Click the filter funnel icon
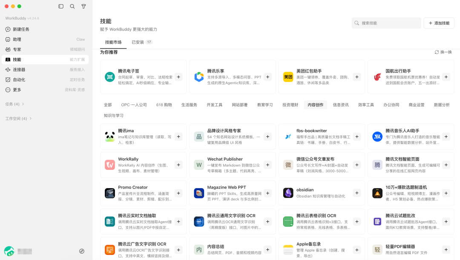 click(x=83, y=6)
